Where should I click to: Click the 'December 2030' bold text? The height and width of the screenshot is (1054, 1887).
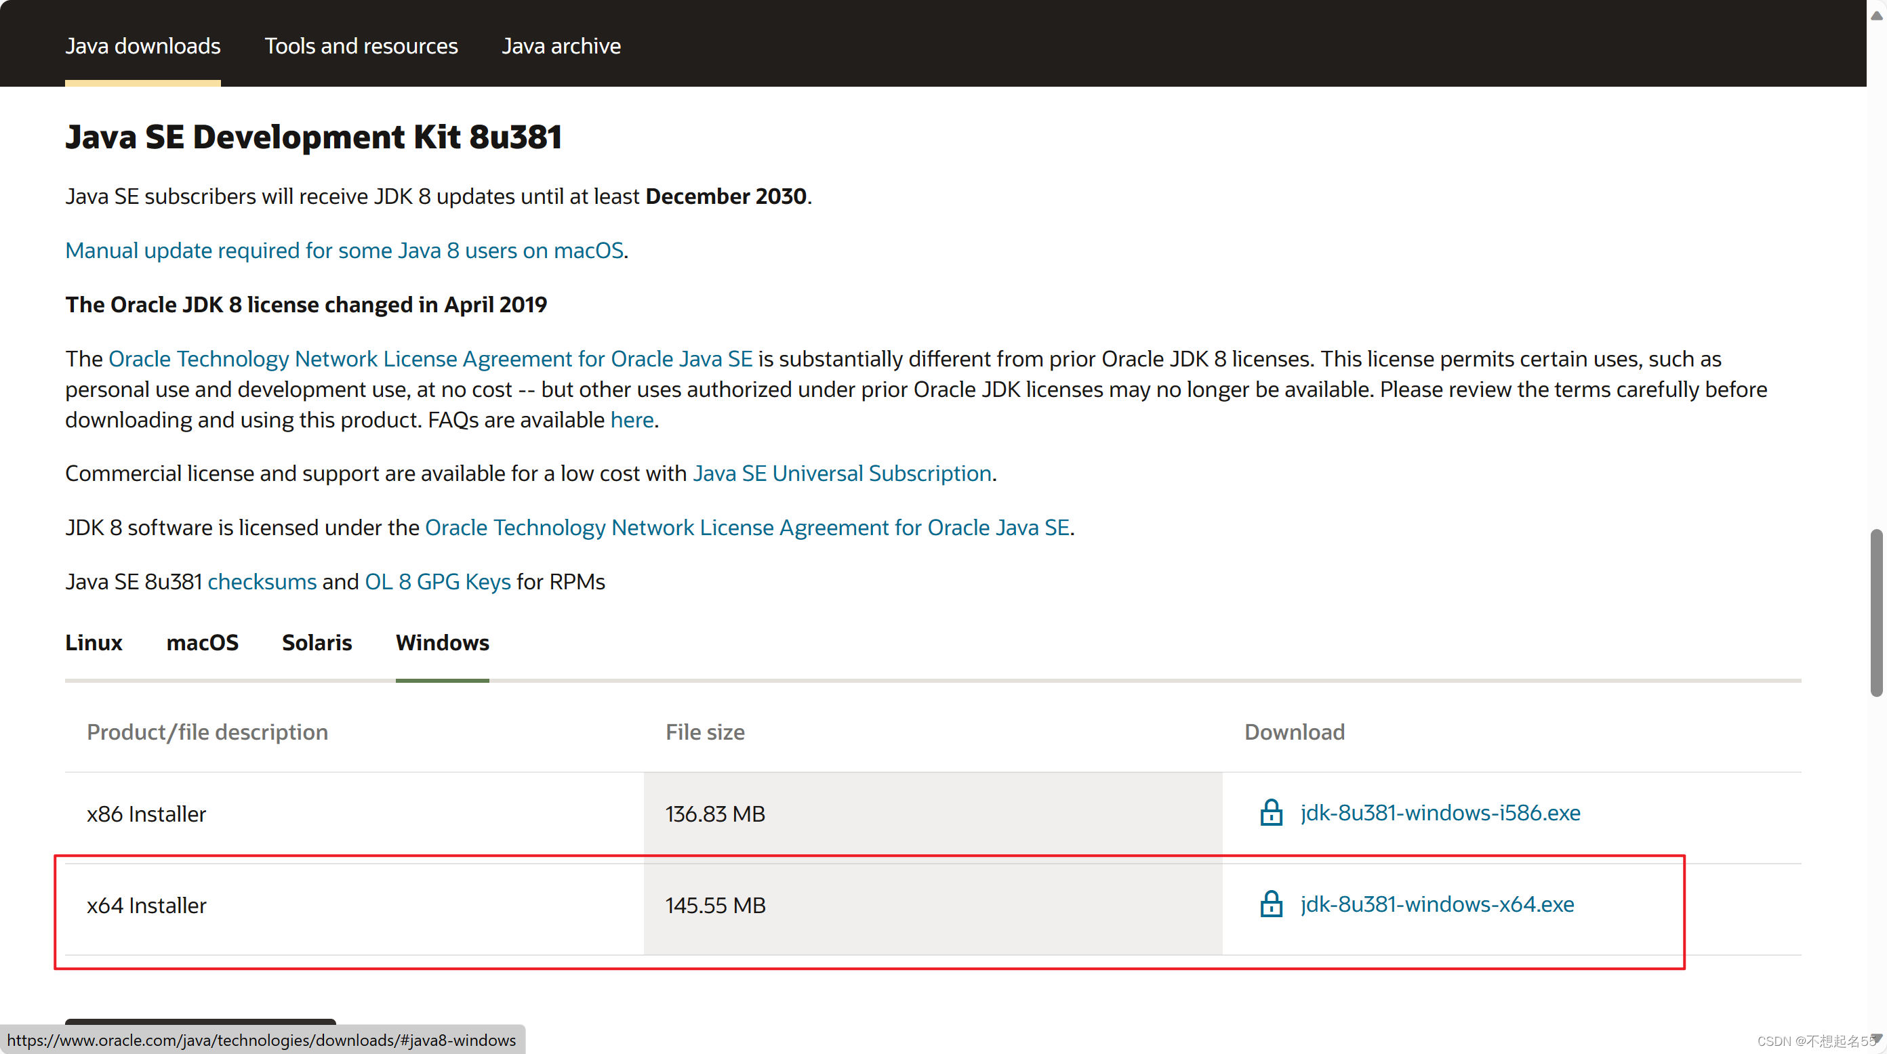coord(726,196)
